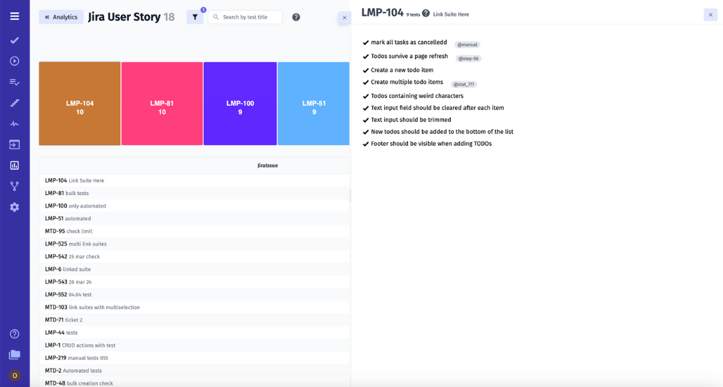Click the help question mark icon
The height and width of the screenshot is (387, 723).
[x=295, y=17]
